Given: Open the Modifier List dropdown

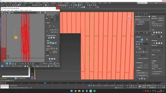Looking at the screenshot, I should 142,19.
